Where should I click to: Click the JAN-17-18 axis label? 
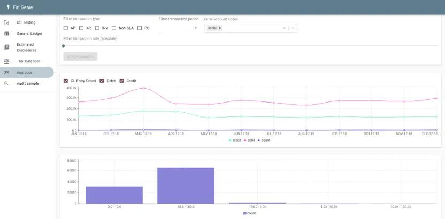[x=78, y=134]
